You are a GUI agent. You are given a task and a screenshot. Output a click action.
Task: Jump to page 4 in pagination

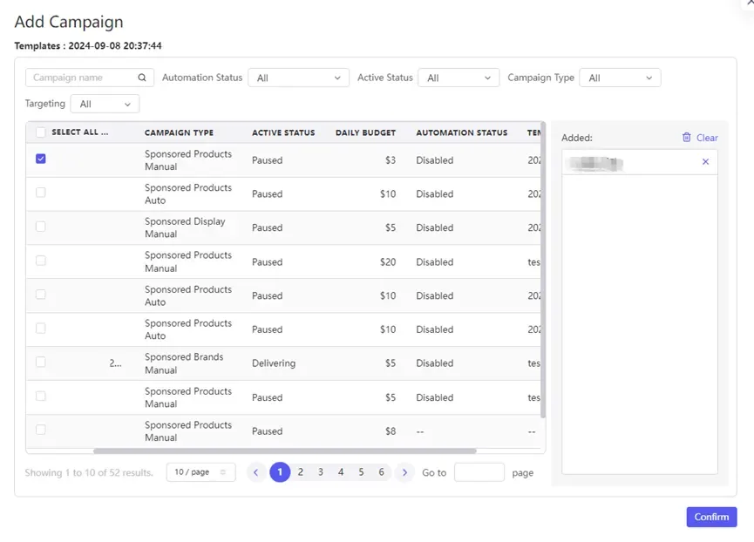[x=341, y=472]
